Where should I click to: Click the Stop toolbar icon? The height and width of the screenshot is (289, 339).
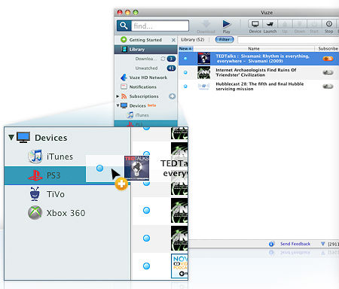click(x=329, y=24)
